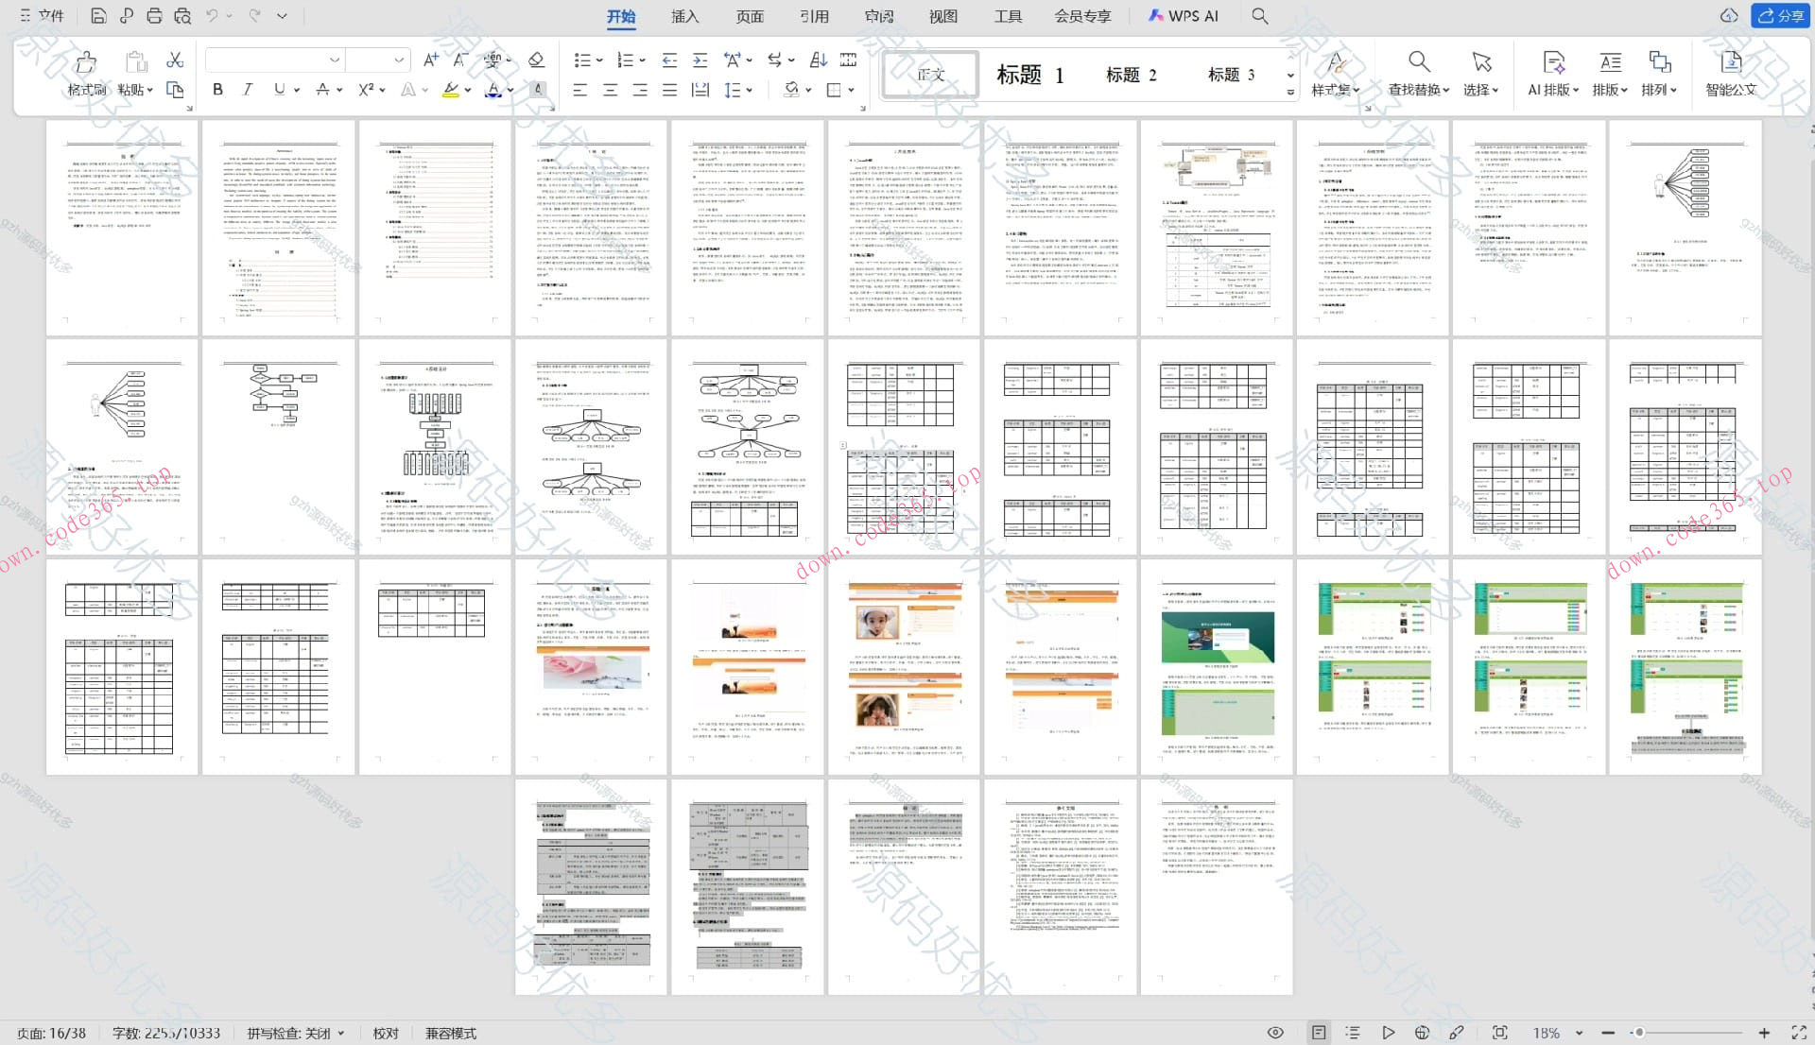Image resolution: width=1815 pixels, height=1045 pixels.
Task: Toggle italic formatting
Action: coord(248,90)
